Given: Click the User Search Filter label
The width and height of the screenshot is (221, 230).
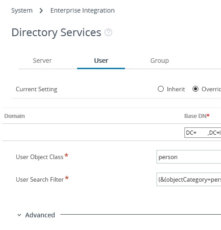Looking at the screenshot, I should pyautogui.click(x=40, y=179).
